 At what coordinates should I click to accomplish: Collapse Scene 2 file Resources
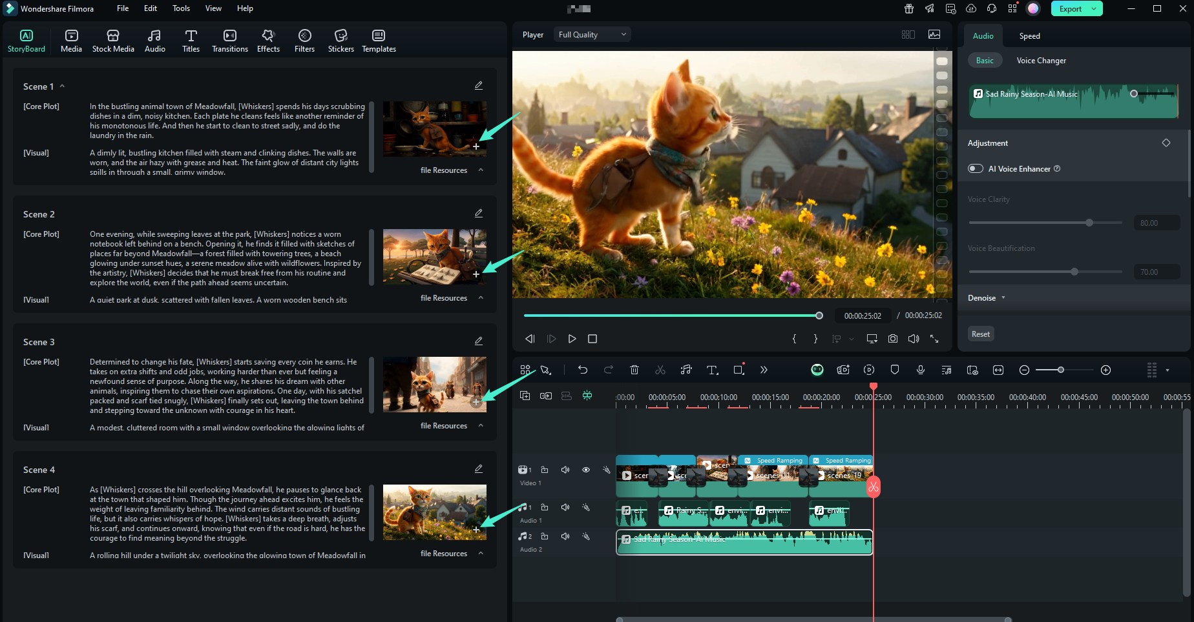coord(481,298)
